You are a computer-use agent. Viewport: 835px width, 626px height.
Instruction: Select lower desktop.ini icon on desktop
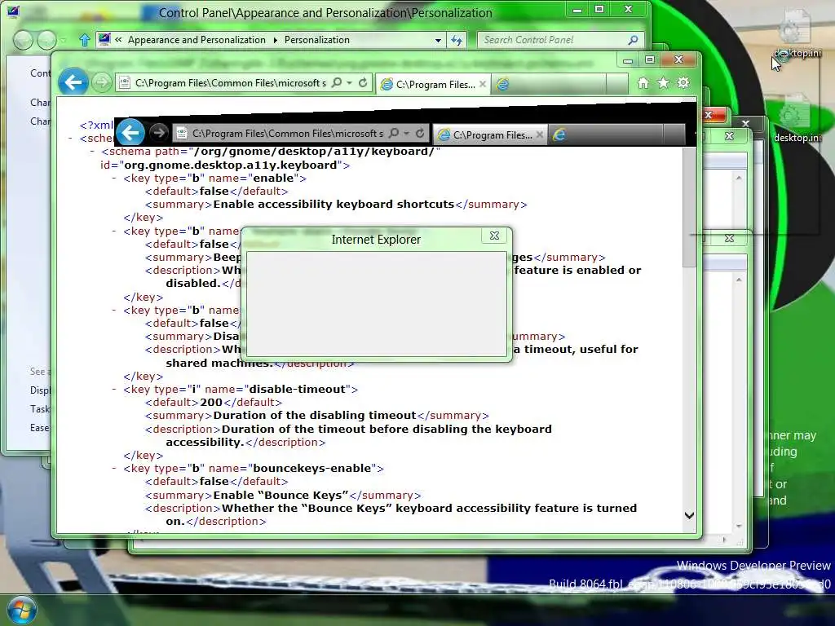pyautogui.click(x=796, y=119)
